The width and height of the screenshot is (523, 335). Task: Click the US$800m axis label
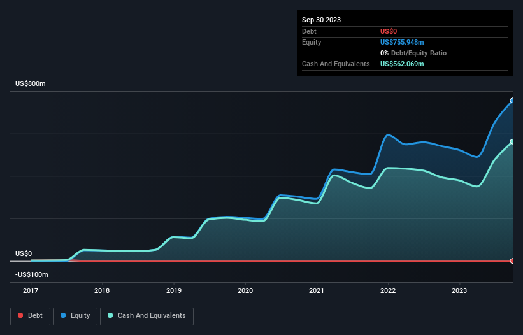(31, 83)
